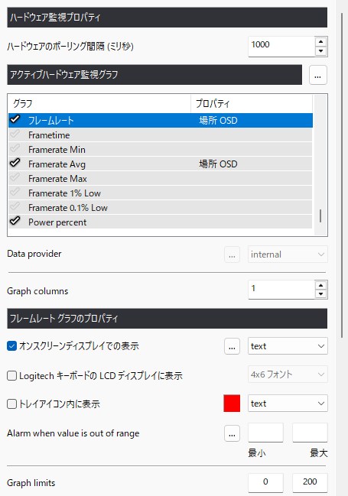The height and width of the screenshot is (496, 348).
Task: Disable the Power percent graph checkmark
Action: (15, 221)
